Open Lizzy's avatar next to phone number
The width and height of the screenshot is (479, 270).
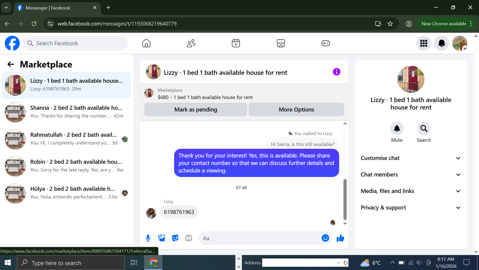point(151,213)
